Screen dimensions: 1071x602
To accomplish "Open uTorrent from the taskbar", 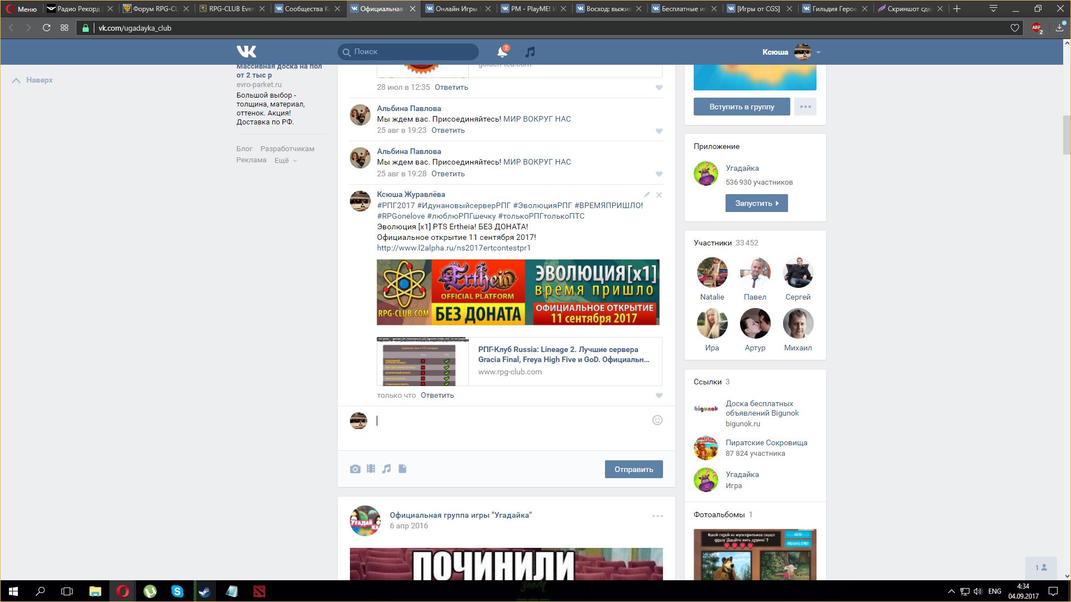I will [150, 591].
